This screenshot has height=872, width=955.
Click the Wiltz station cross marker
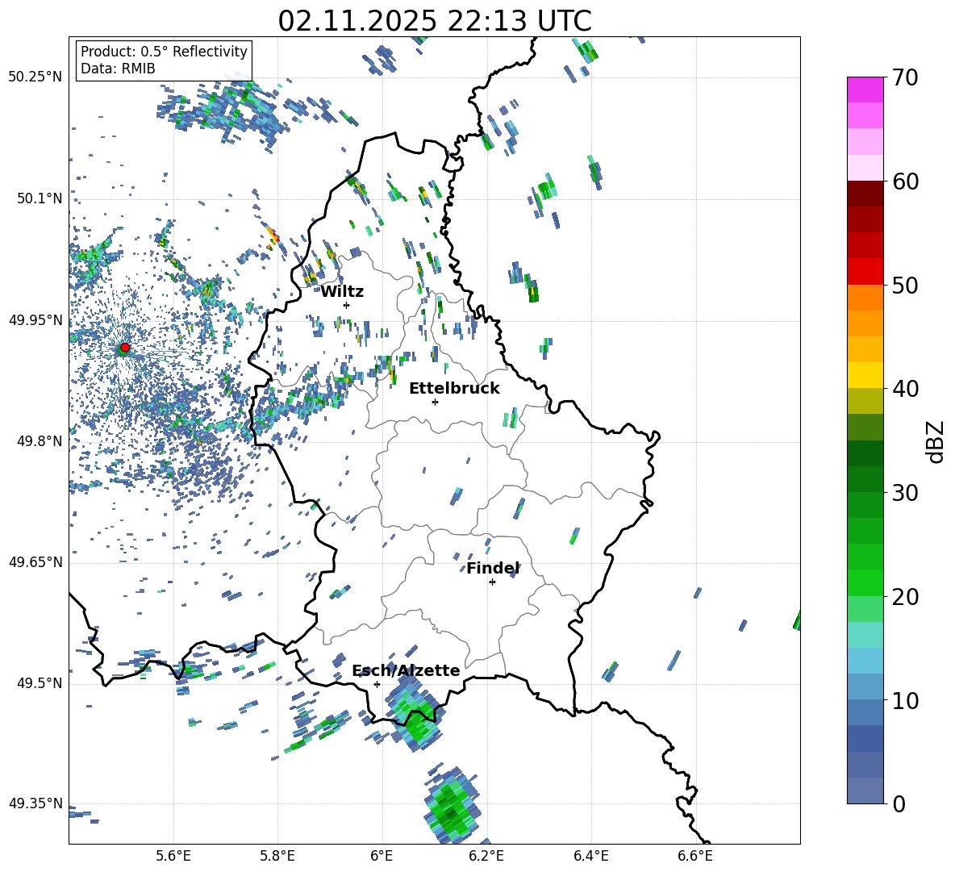coord(346,305)
